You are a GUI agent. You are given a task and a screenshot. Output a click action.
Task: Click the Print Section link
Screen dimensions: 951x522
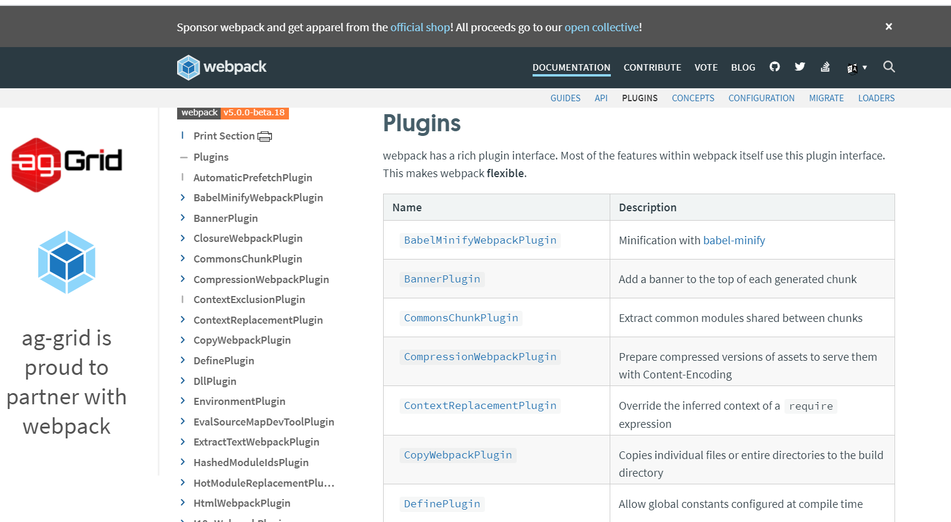tap(224, 136)
